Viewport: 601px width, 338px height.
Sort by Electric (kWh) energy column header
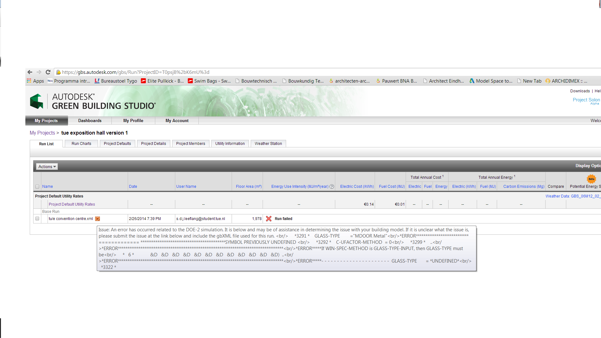point(464,187)
